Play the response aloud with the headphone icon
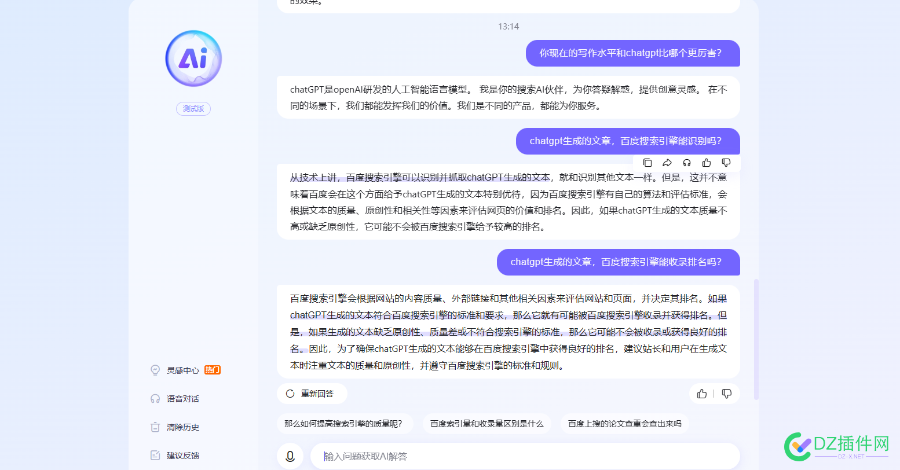Image resolution: width=900 pixels, height=470 pixels. pos(687,163)
